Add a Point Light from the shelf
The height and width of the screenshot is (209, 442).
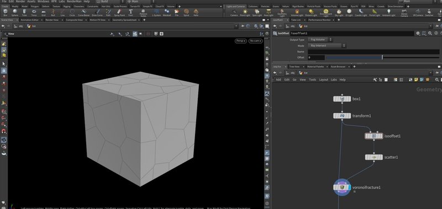[x=245, y=12]
